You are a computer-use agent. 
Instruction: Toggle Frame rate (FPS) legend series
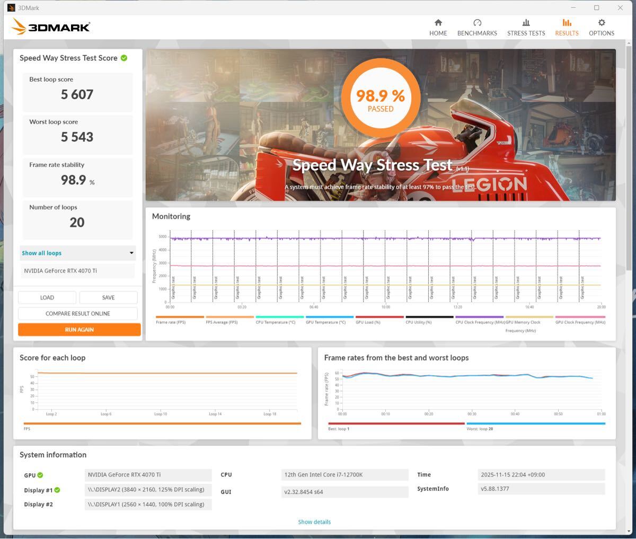(171, 322)
